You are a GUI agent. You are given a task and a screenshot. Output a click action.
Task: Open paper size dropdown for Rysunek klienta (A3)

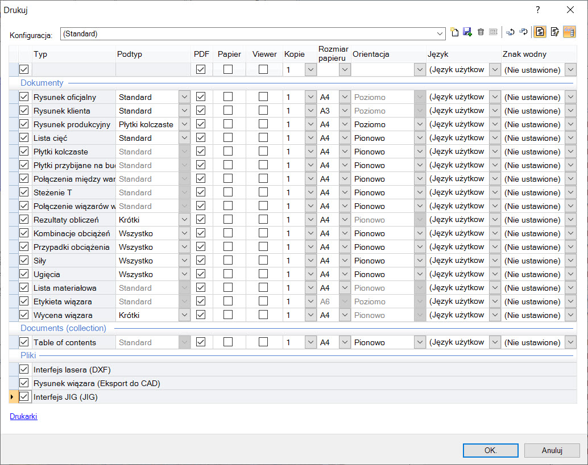[345, 111]
